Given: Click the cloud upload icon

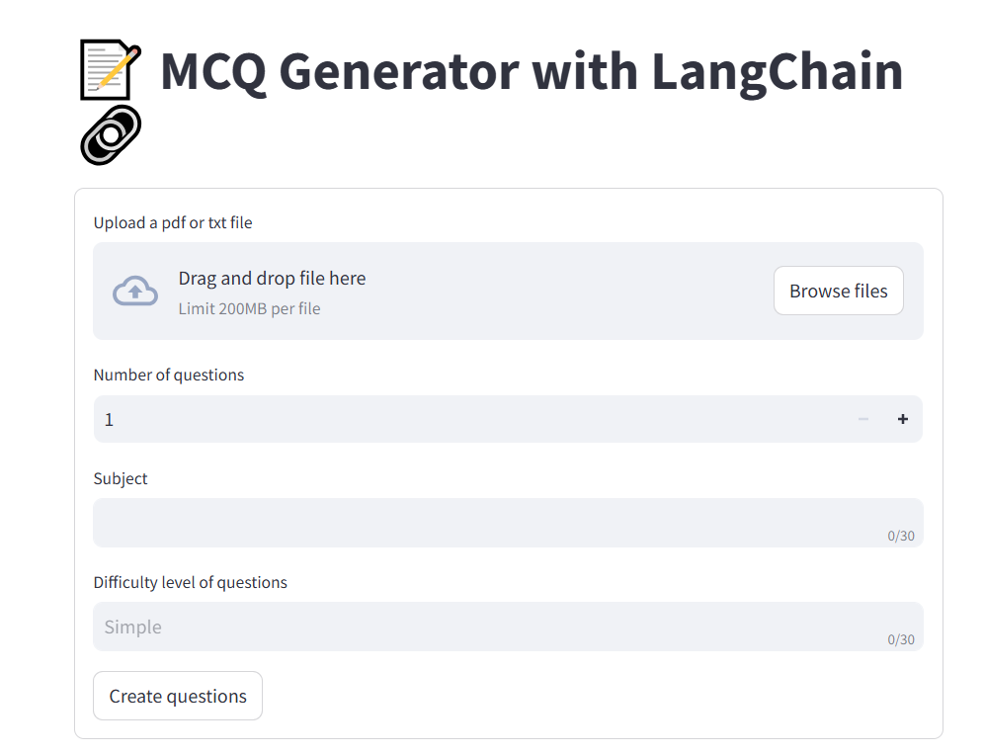Looking at the screenshot, I should click(135, 292).
